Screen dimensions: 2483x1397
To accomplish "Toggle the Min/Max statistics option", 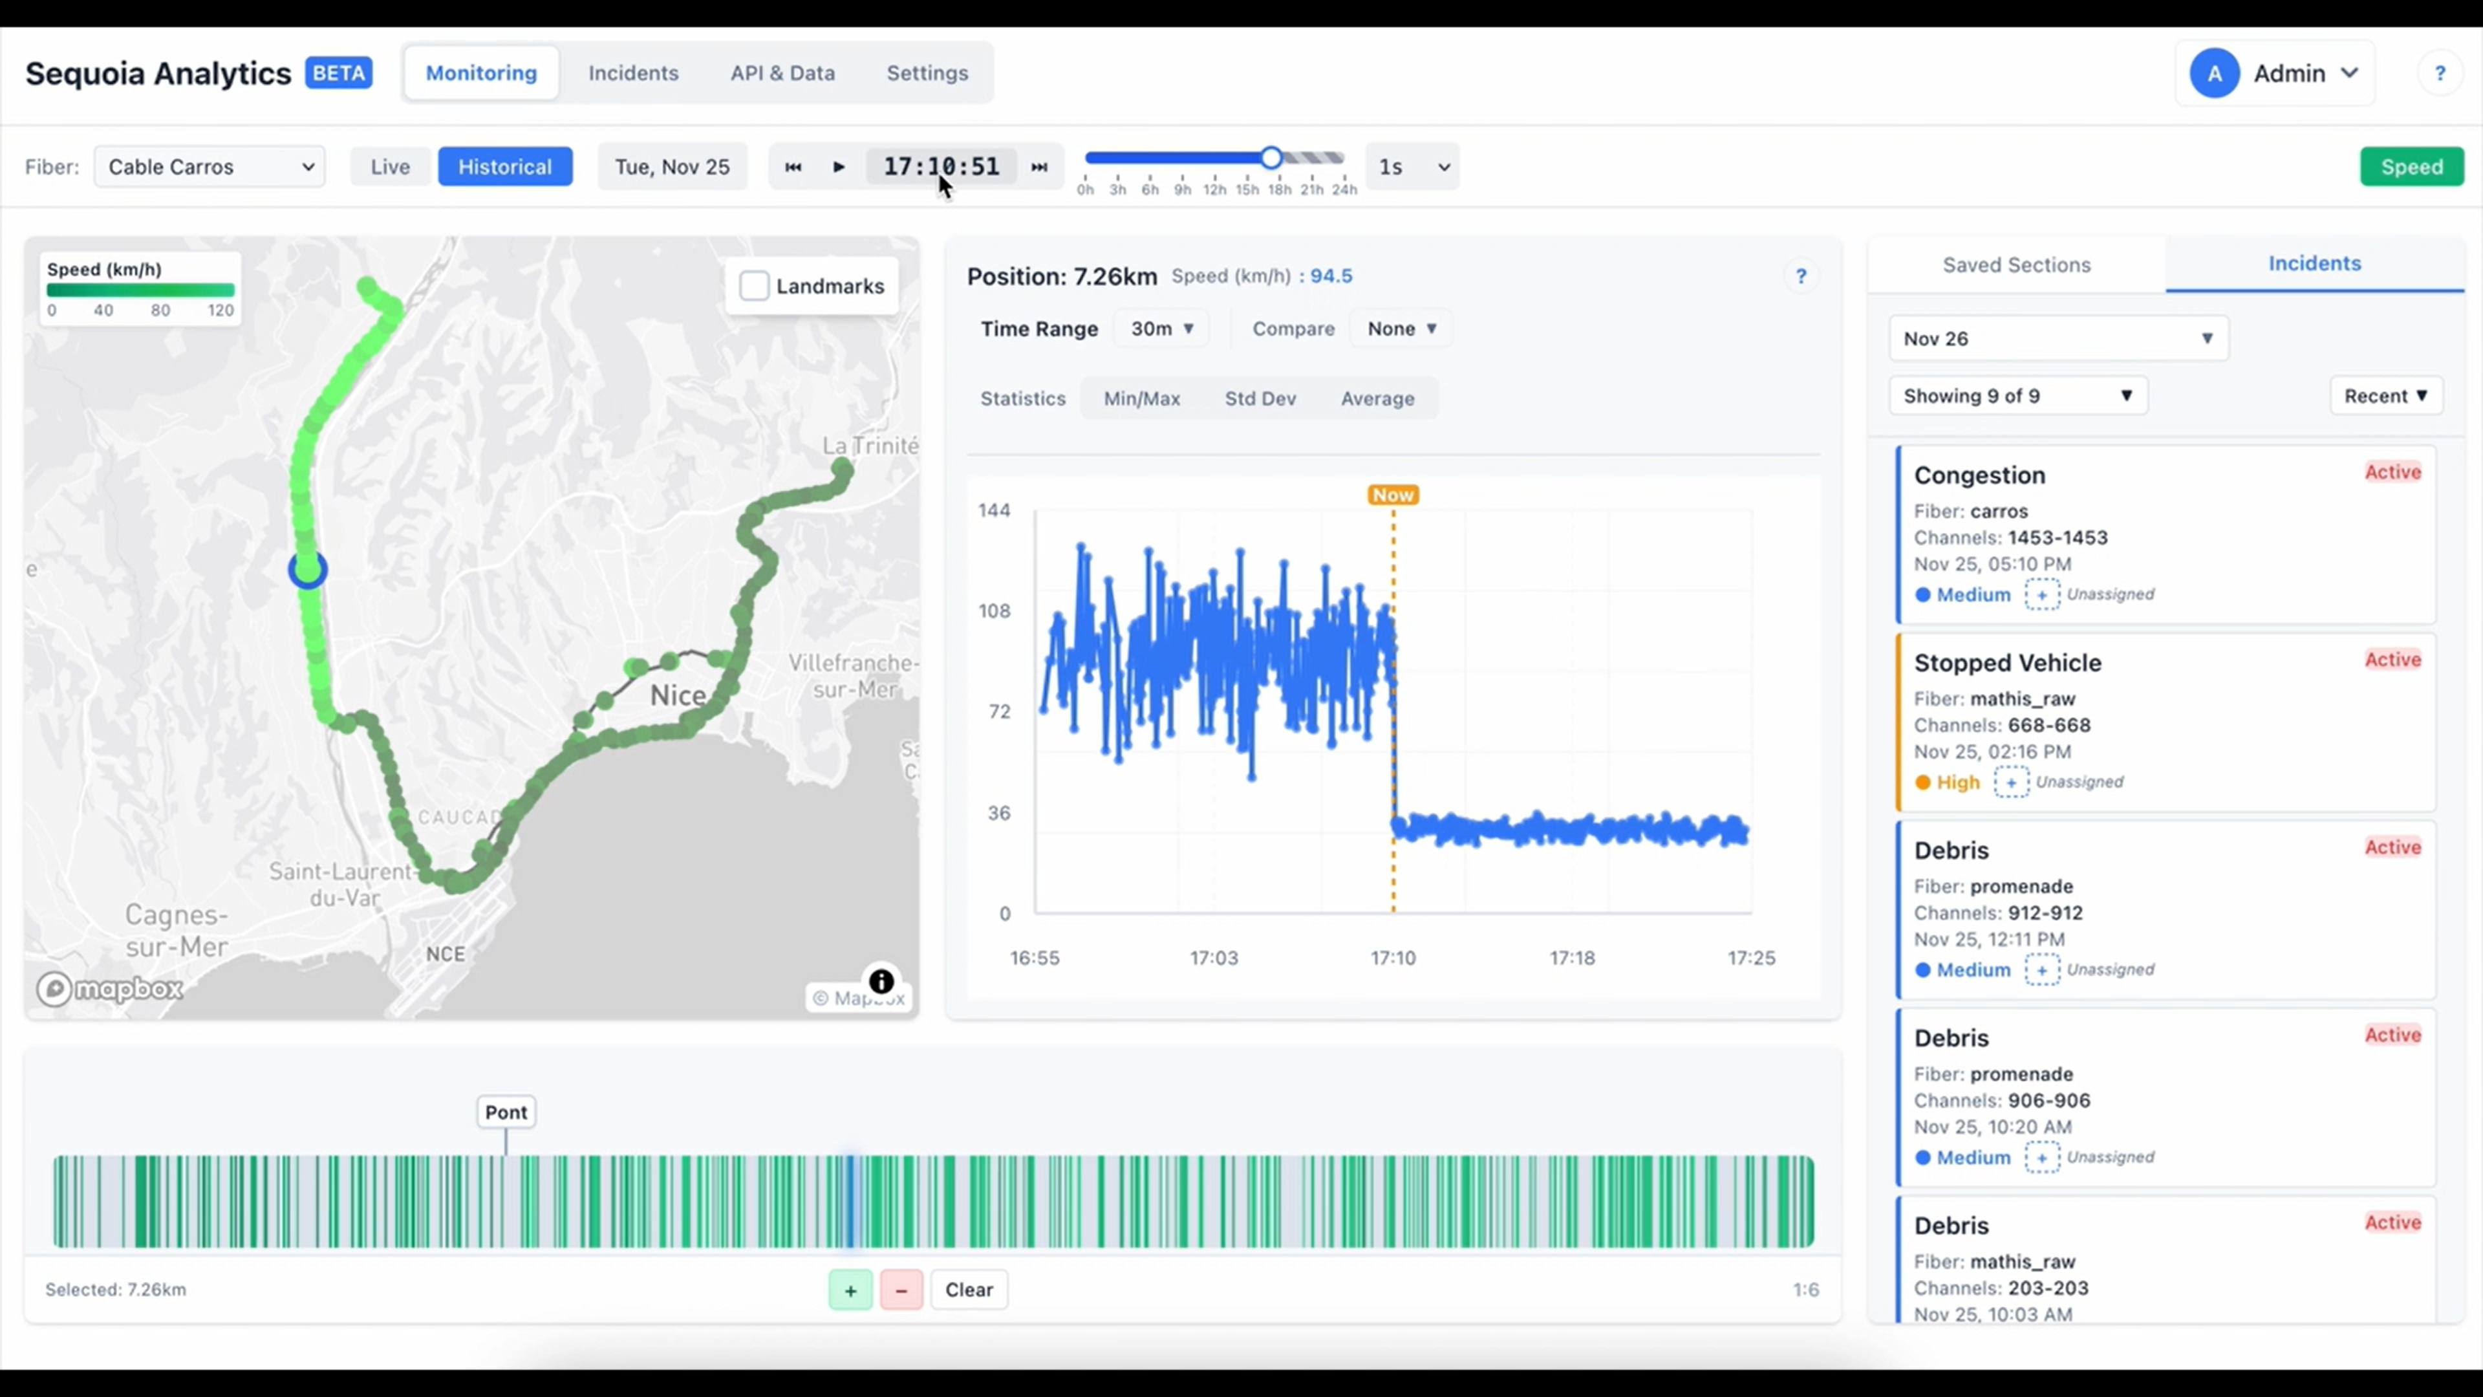I will [1141, 398].
